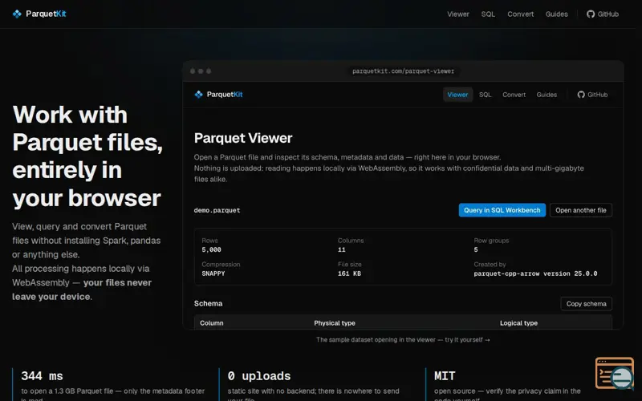Image resolution: width=642 pixels, height=401 pixels.
Task: Select the Convert tab in preview window
Action: (514, 95)
